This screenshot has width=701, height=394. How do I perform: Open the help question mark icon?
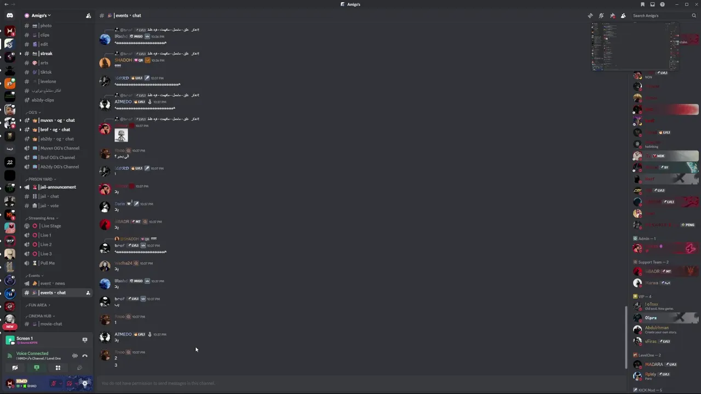pos(662,4)
